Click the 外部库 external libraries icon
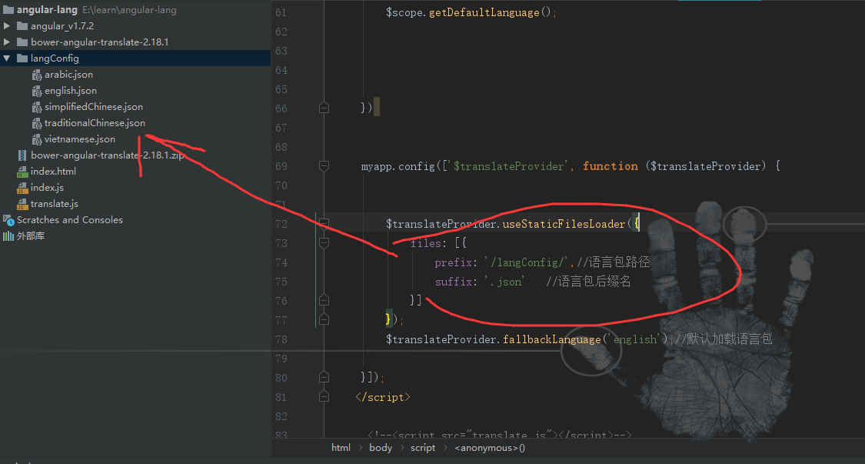This screenshot has width=865, height=464. pyautogui.click(x=8, y=236)
